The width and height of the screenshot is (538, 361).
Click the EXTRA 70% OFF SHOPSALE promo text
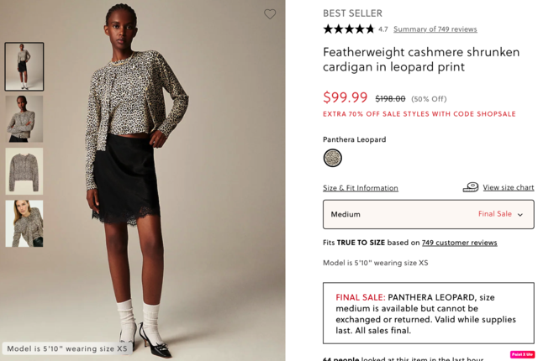(419, 114)
